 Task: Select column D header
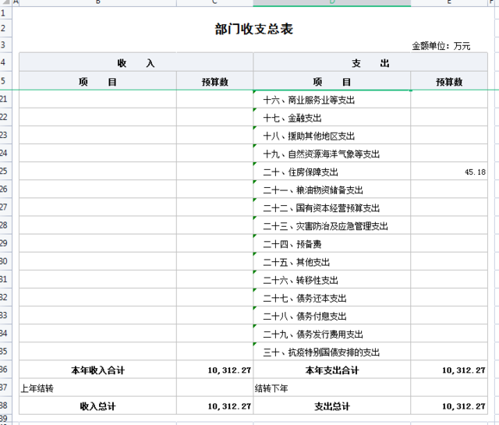pyautogui.click(x=332, y=3)
